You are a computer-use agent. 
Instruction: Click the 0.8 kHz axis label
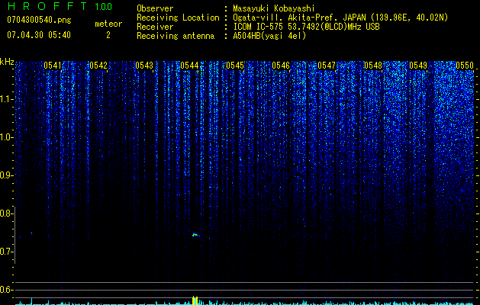tap(6, 213)
